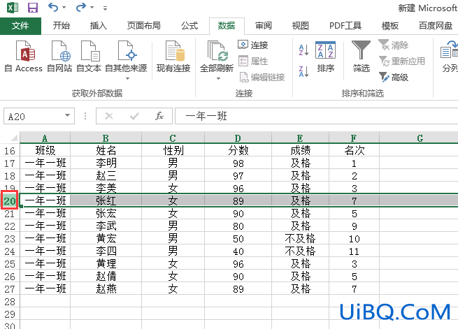Sort ascending A to Z

pos(303,50)
